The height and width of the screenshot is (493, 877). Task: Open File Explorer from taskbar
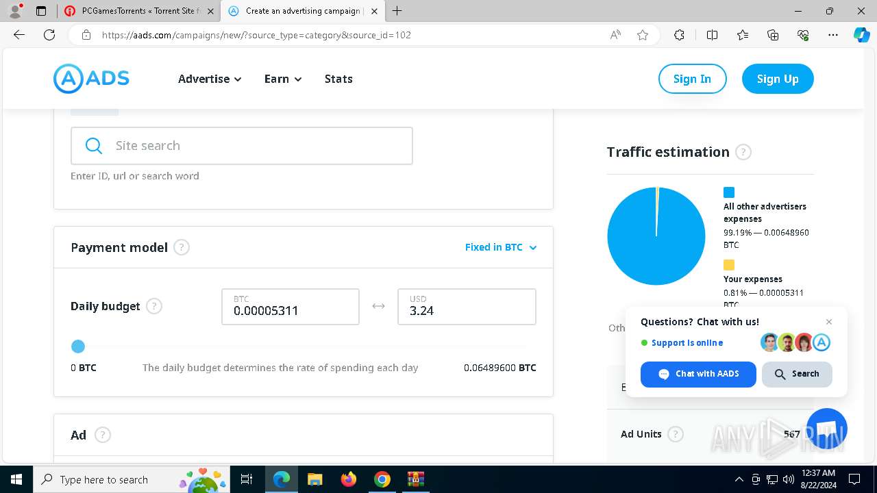tap(314, 479)
